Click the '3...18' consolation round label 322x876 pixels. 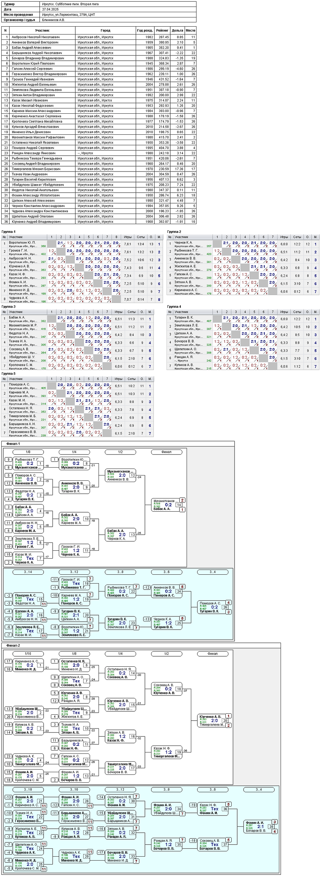click(28, 790)
